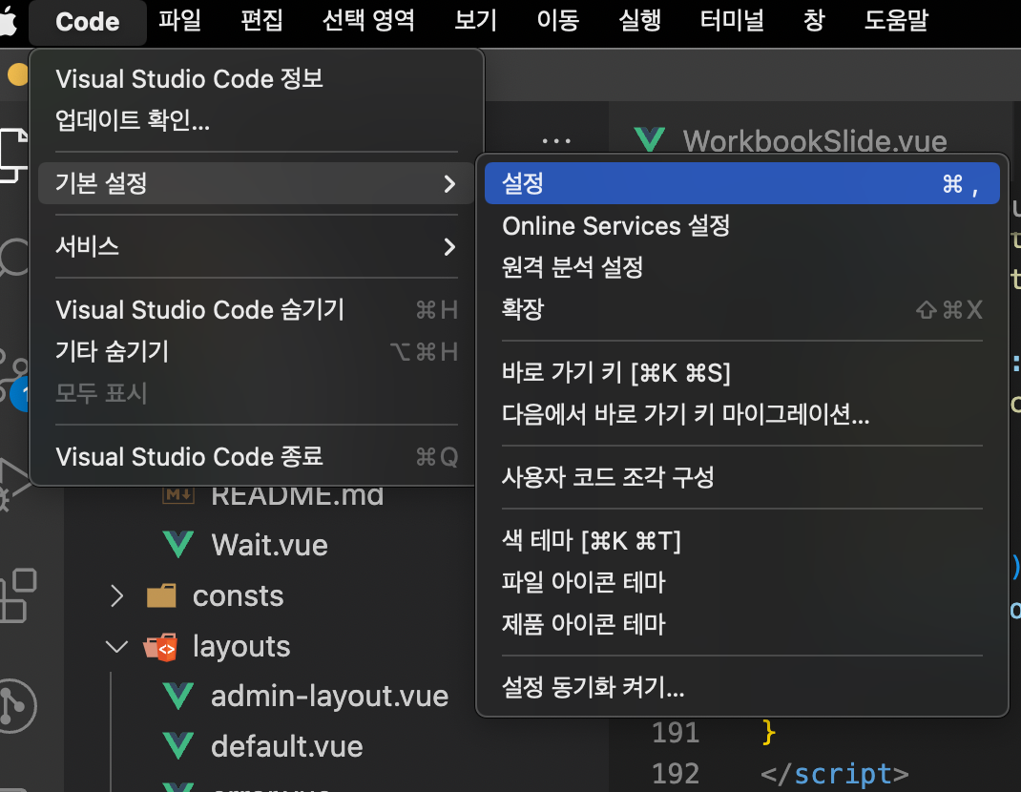Choose Visual Studio Code 종료
The width and height of the screenshot is (1021, 792).
(256, 456)
